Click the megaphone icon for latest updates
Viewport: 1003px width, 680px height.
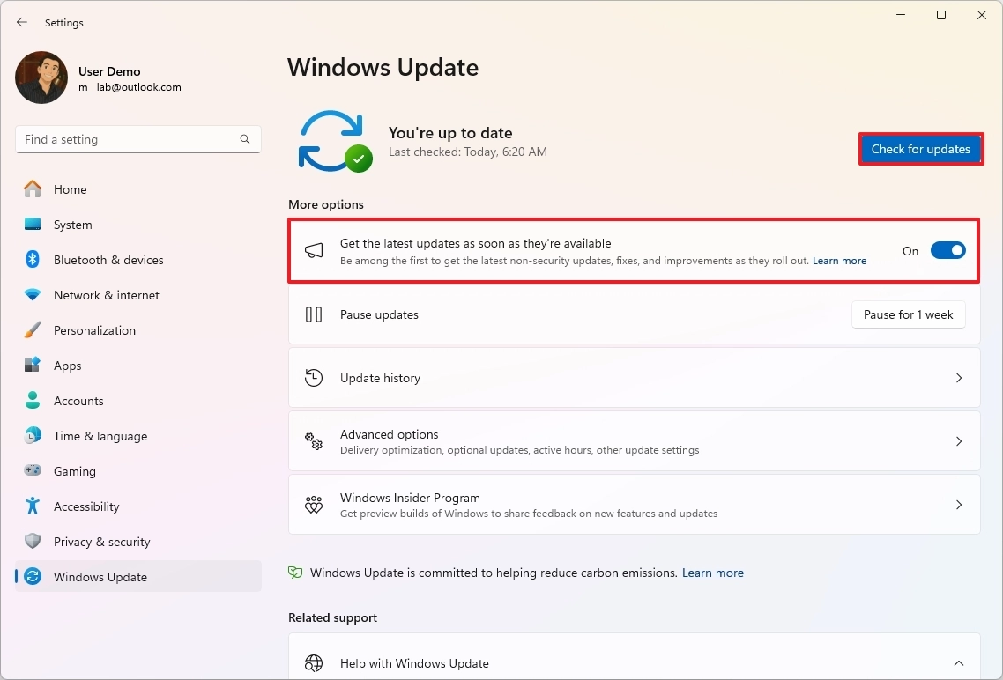314,251
